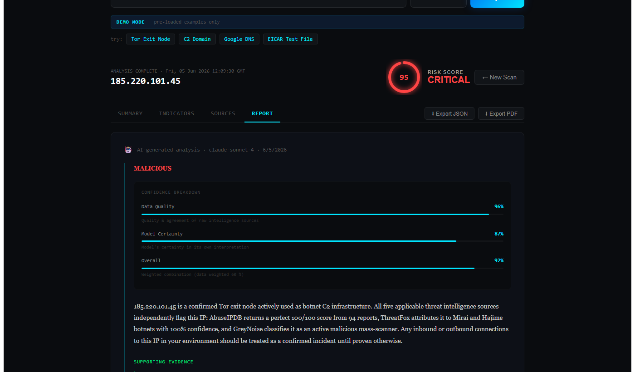
Task: Click the DEMO MODE banner label
Action: pos(130,22)
